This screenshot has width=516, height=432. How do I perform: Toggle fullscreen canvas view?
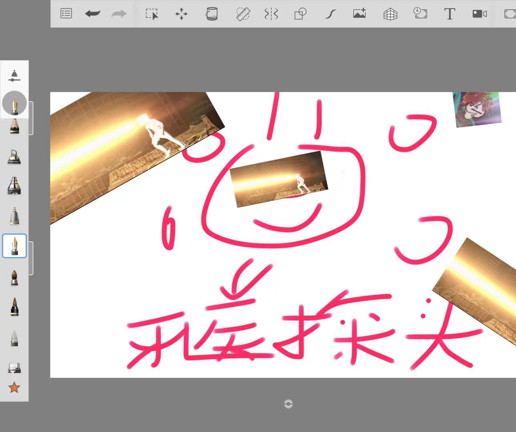510,14
